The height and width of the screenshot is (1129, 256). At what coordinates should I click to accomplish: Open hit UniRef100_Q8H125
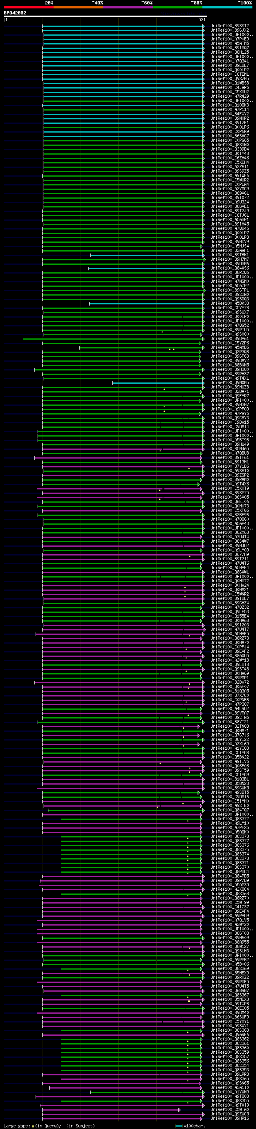[x=230, y=52]
